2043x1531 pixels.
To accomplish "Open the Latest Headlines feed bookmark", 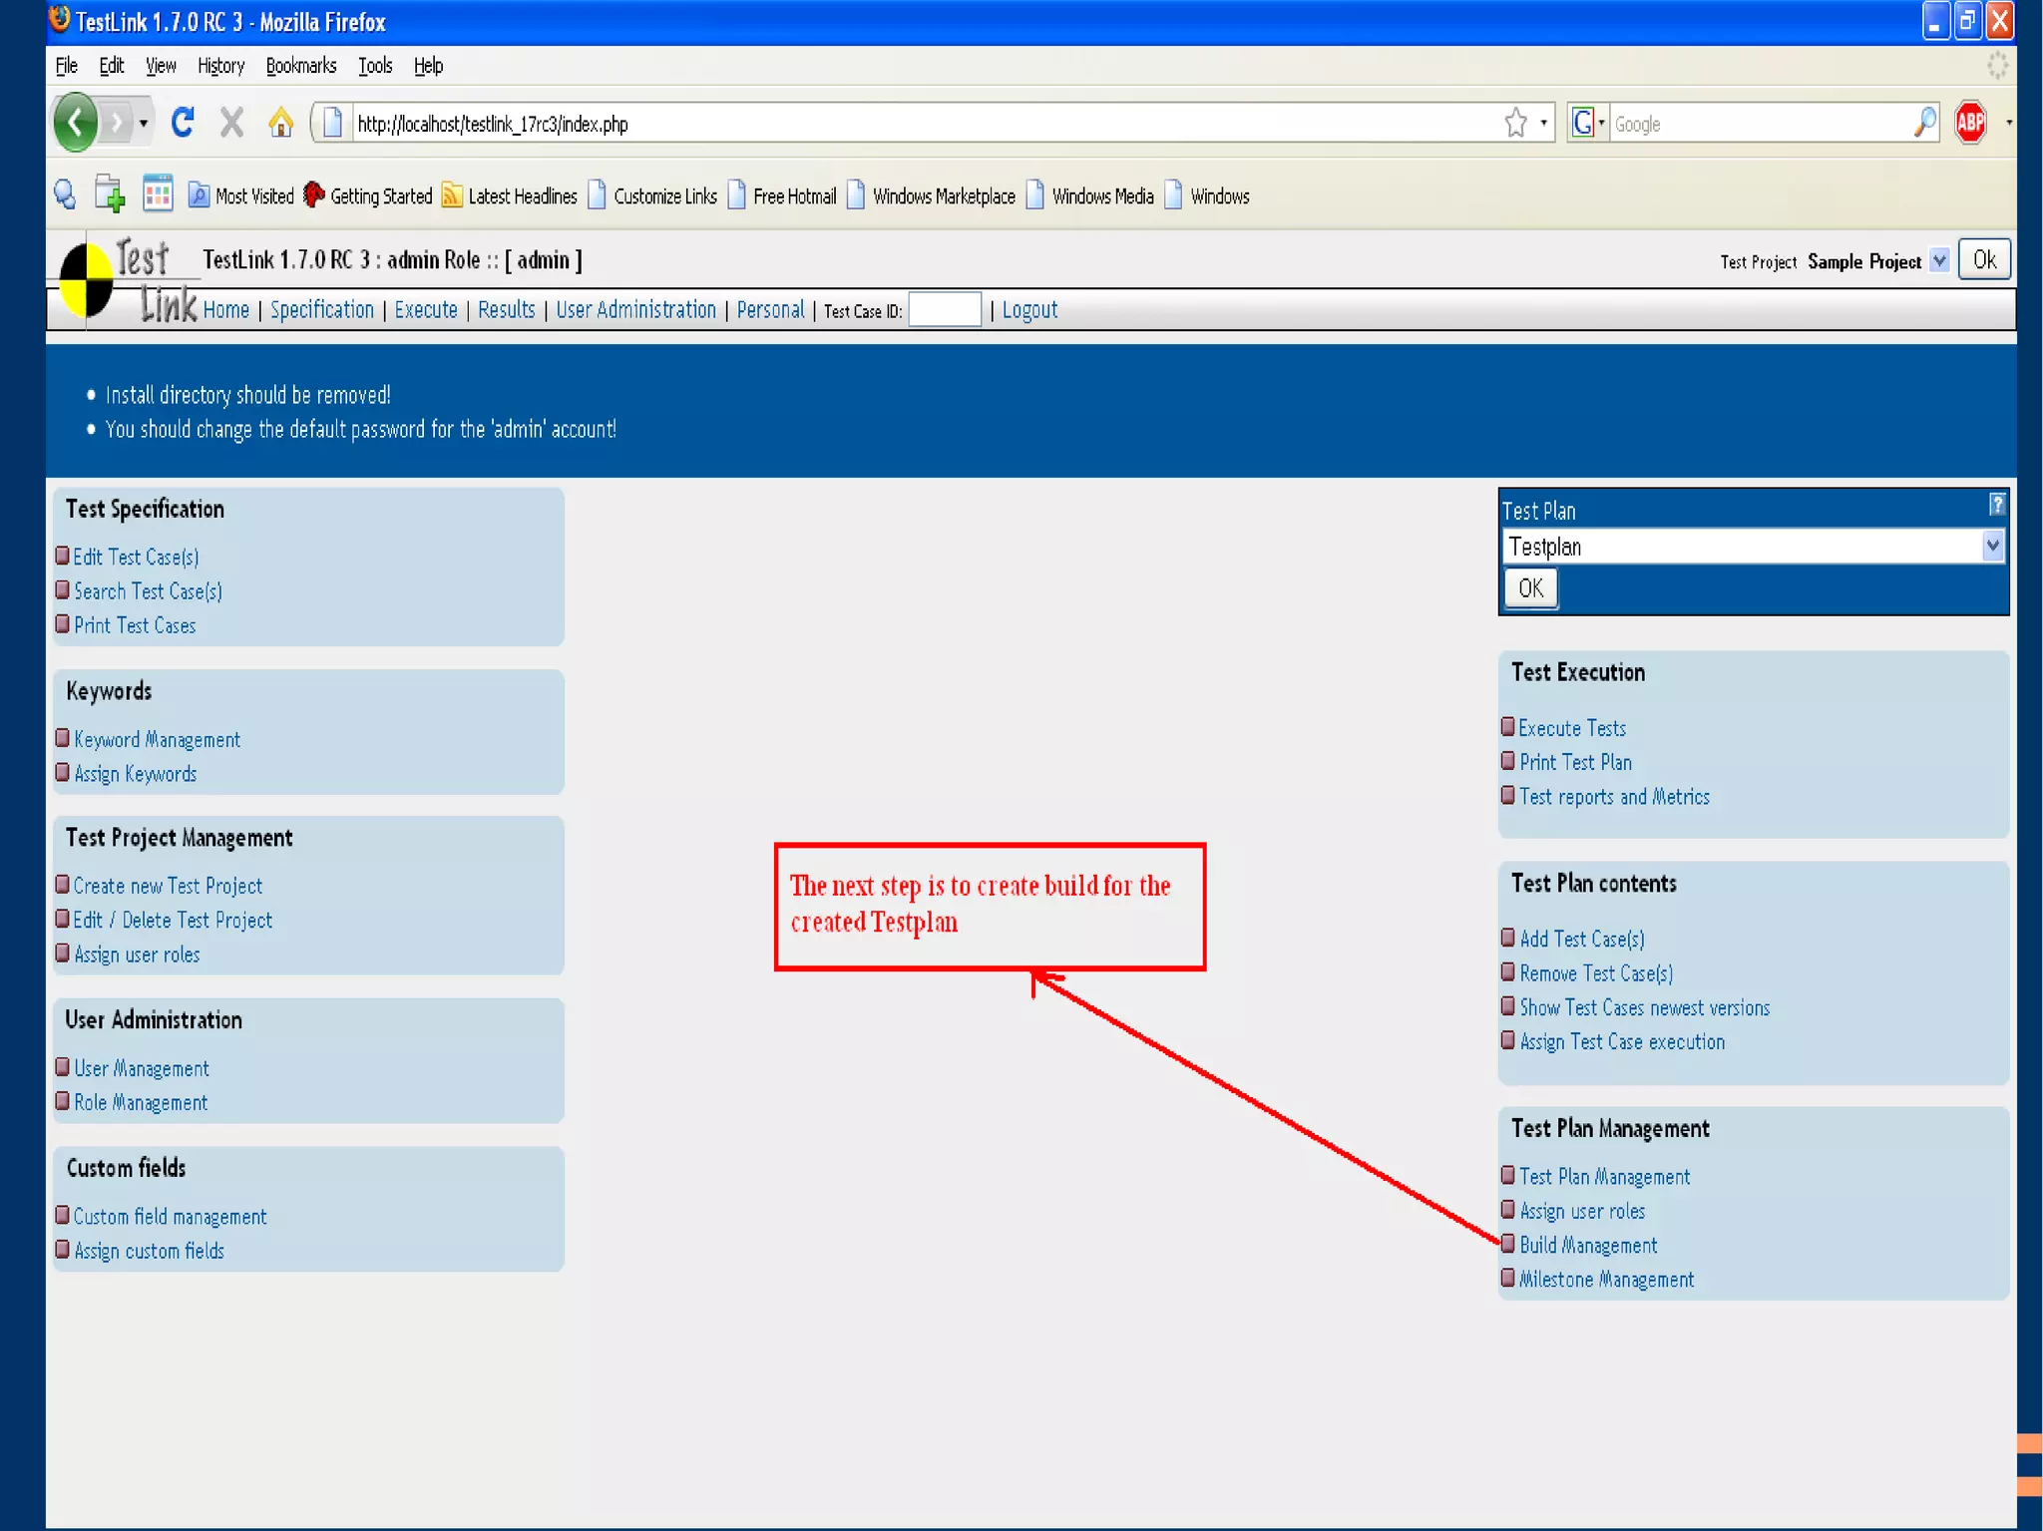I will point(509,195).
